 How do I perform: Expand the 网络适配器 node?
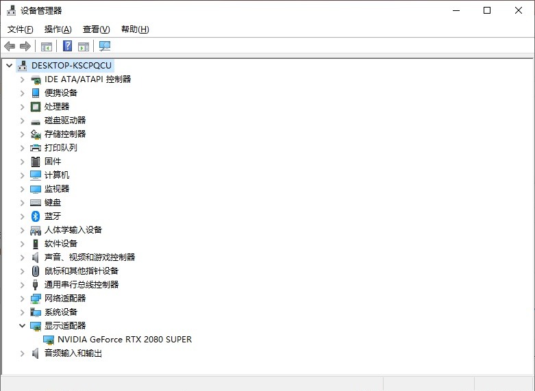pos(23,299)
